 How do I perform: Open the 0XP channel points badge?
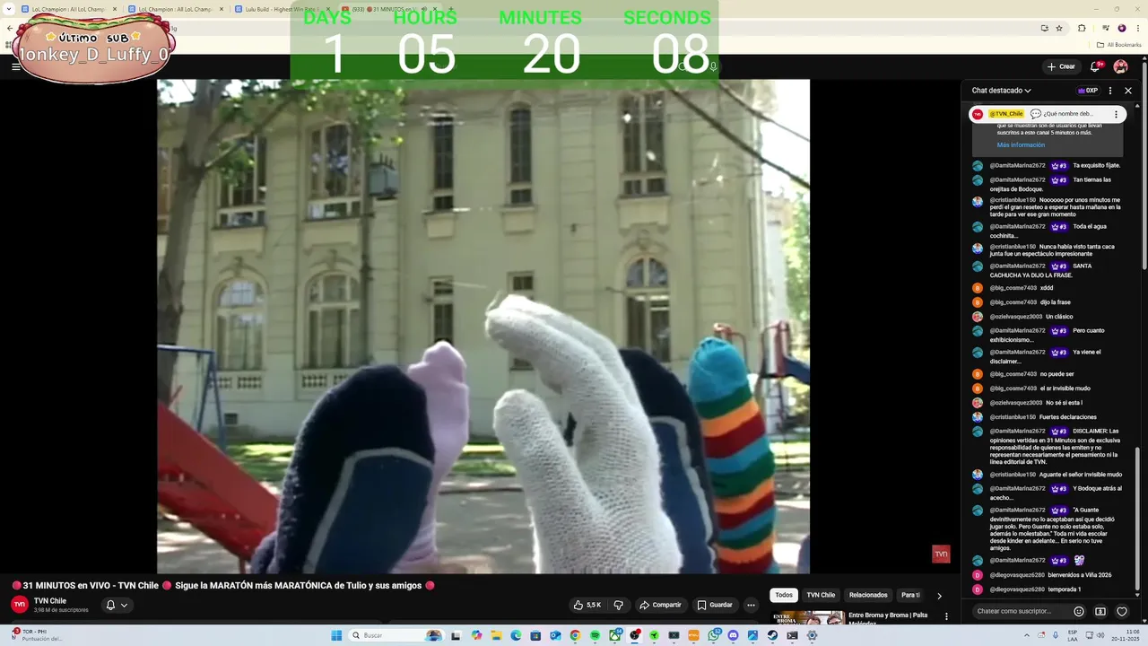(x=1088, y=91)
